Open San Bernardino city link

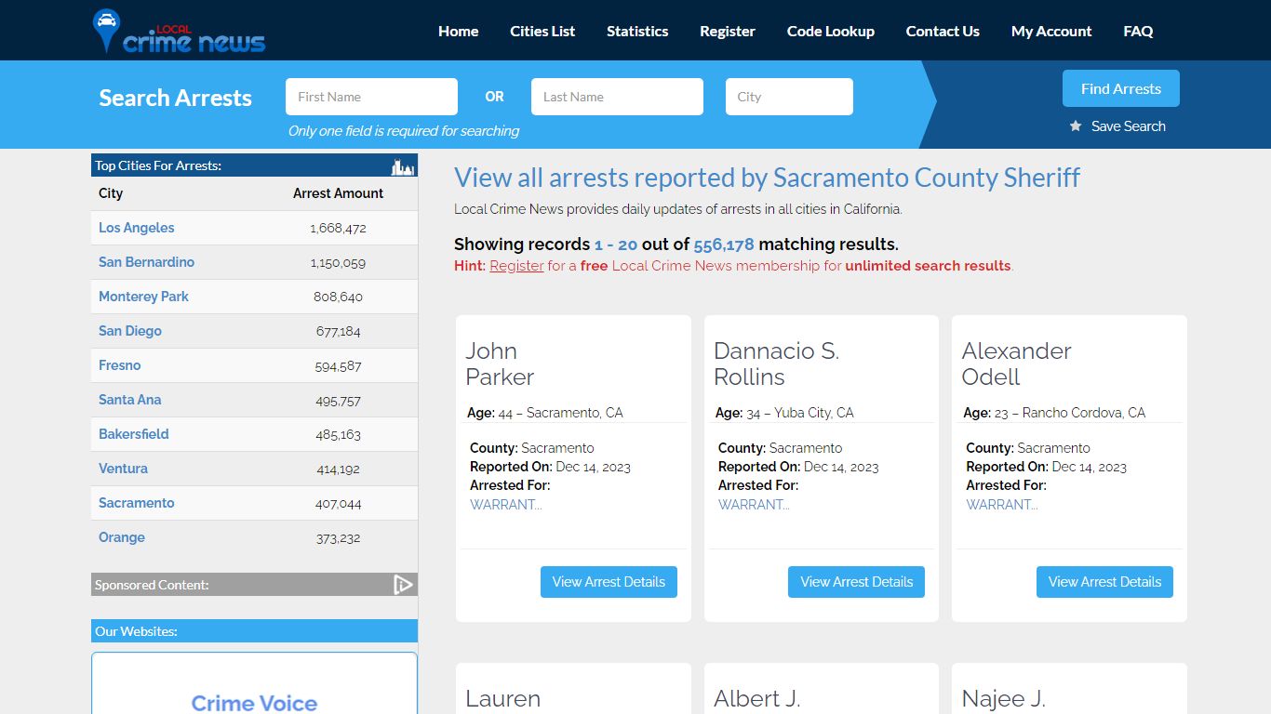(146, 262)
